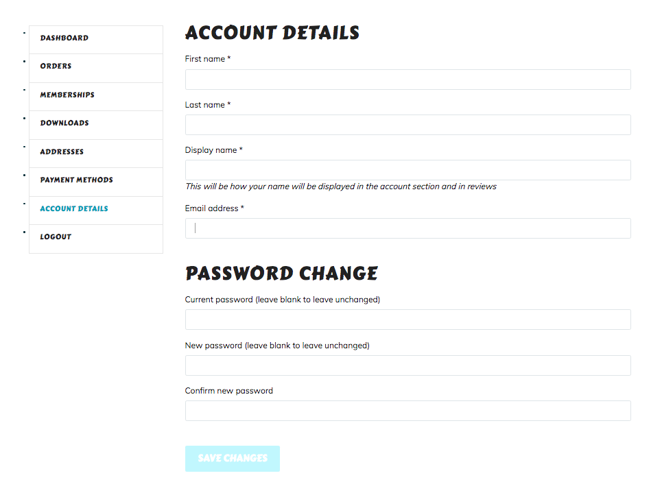Screen dimensions: 662x493
Task: Select the Display name text box
Action: click(407, 170)
